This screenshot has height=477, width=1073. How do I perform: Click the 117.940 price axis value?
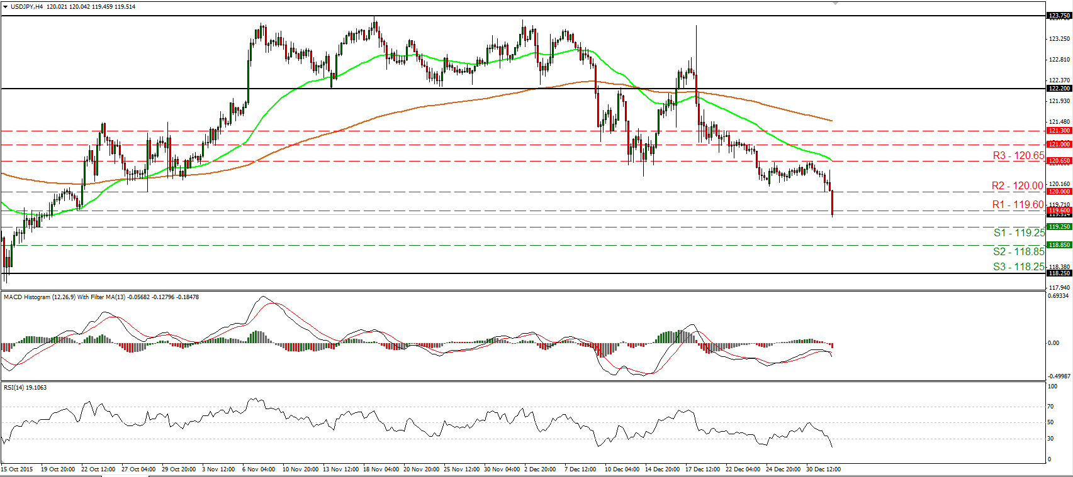pyautogui.click(x=1060, y=288)
